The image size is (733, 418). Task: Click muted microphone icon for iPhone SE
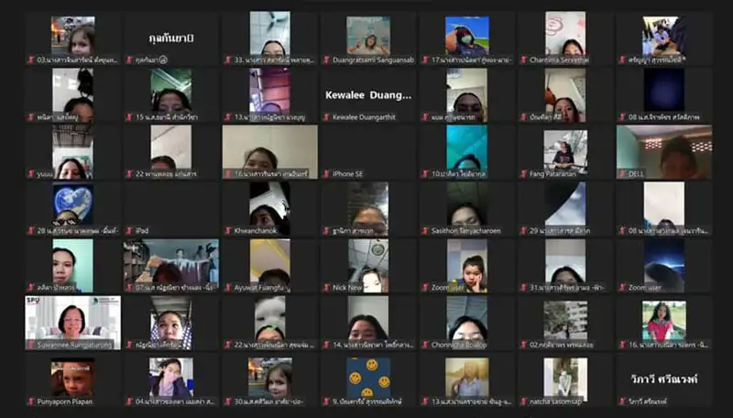click(326, 173)
